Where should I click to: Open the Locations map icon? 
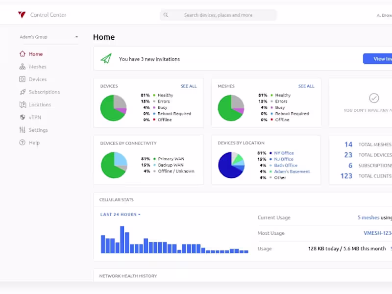tap(23, 104)
